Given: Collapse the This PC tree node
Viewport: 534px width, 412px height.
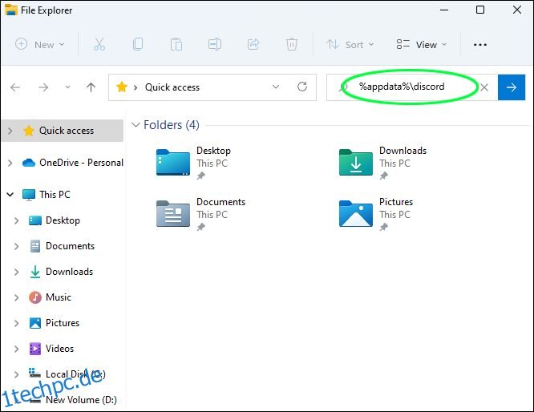Looking at the screenshot, I should pyautogui.click(x=10, y=195).
